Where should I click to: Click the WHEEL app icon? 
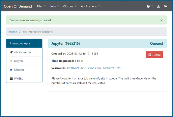coord(11,79)
